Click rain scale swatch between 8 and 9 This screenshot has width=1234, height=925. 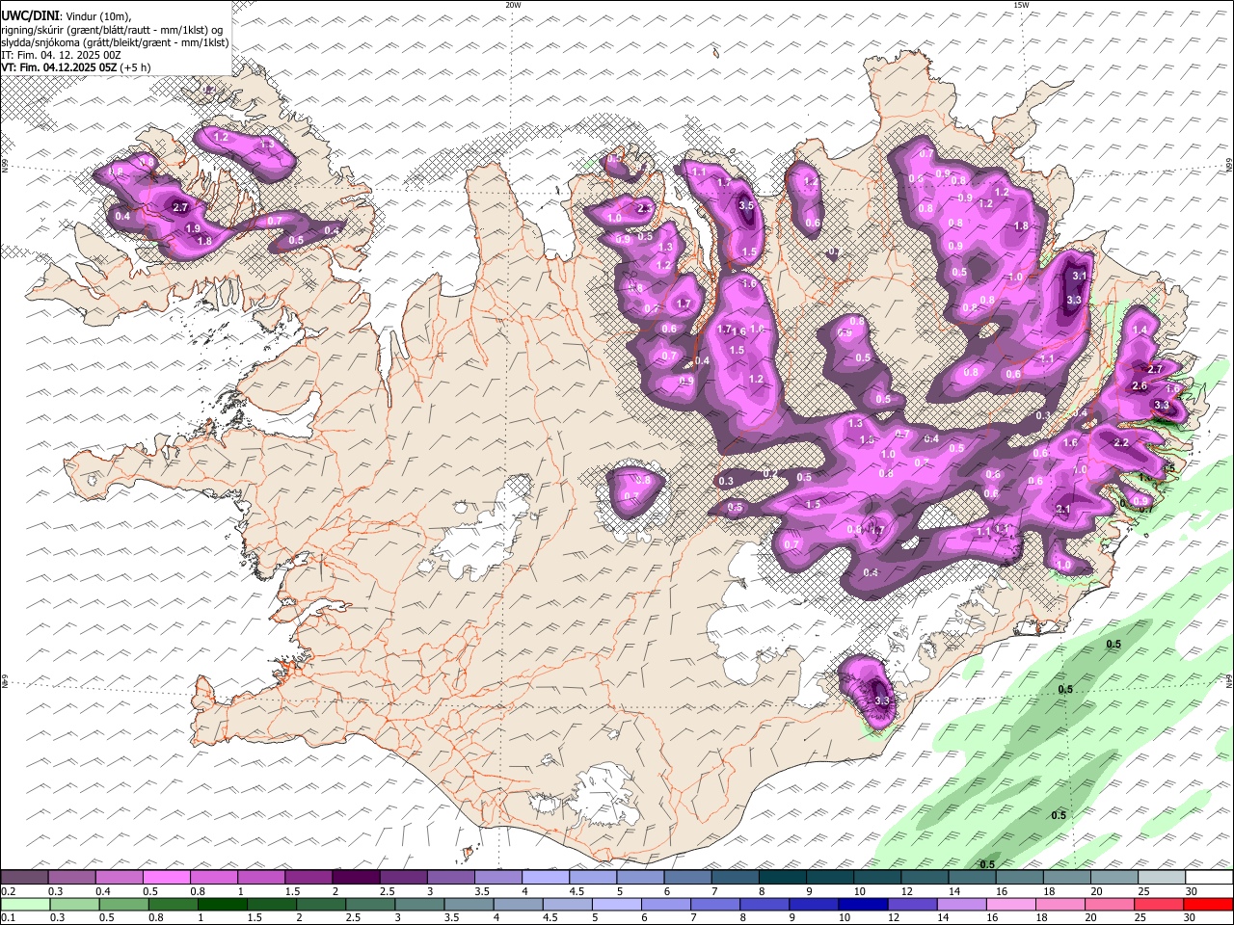pyautogui.click(x=764, y=904)
